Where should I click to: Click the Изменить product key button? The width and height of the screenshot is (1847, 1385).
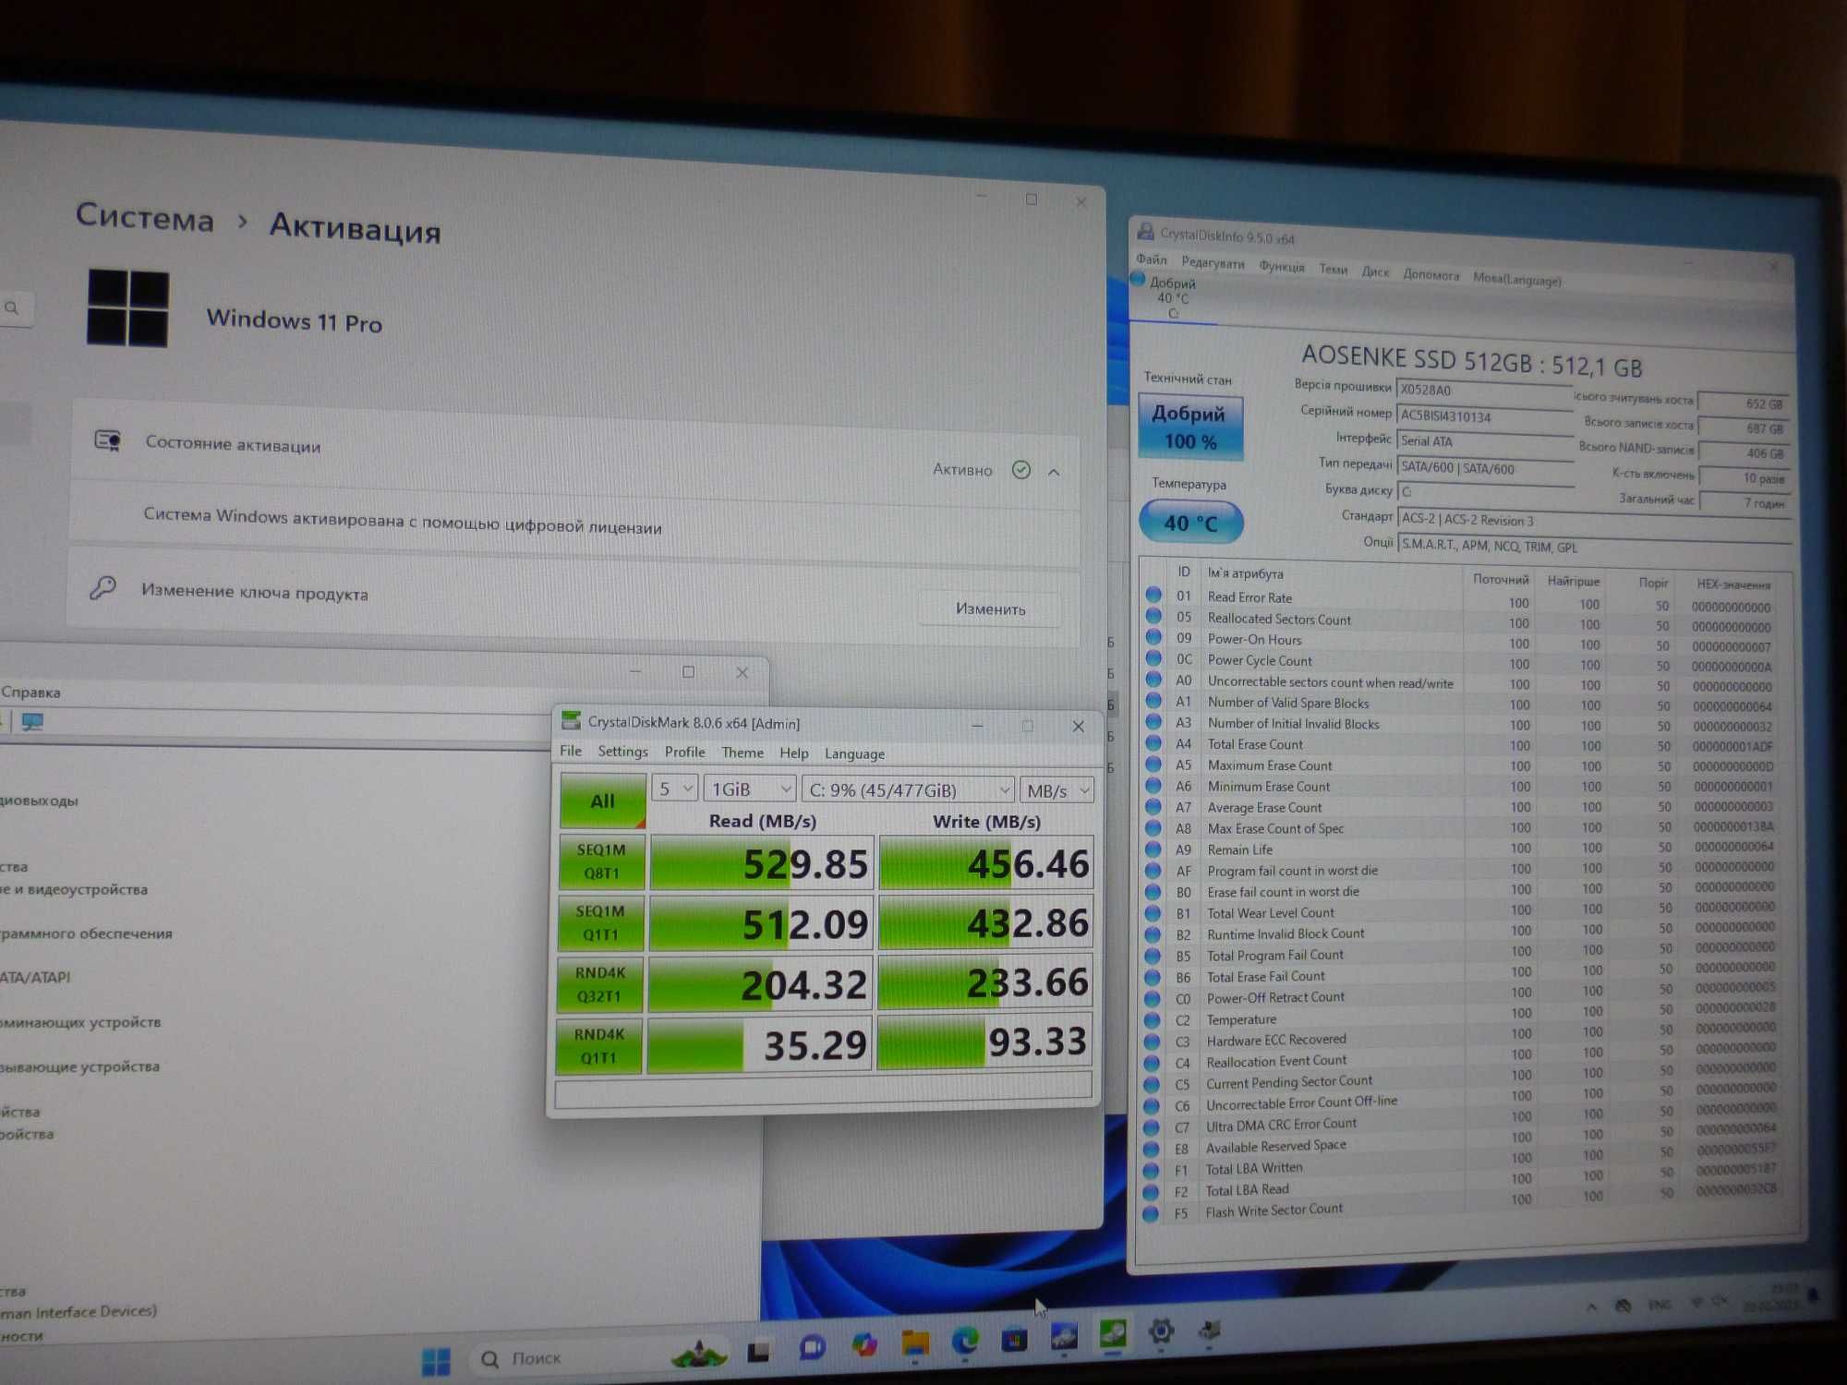990,608
